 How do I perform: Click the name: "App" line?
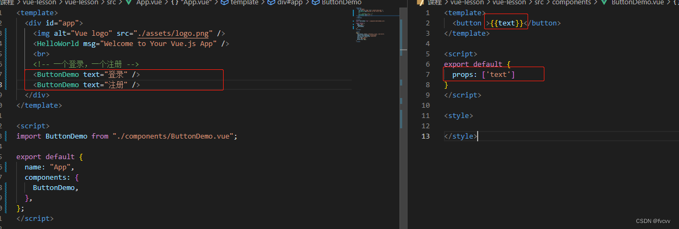tap(49, 167)
